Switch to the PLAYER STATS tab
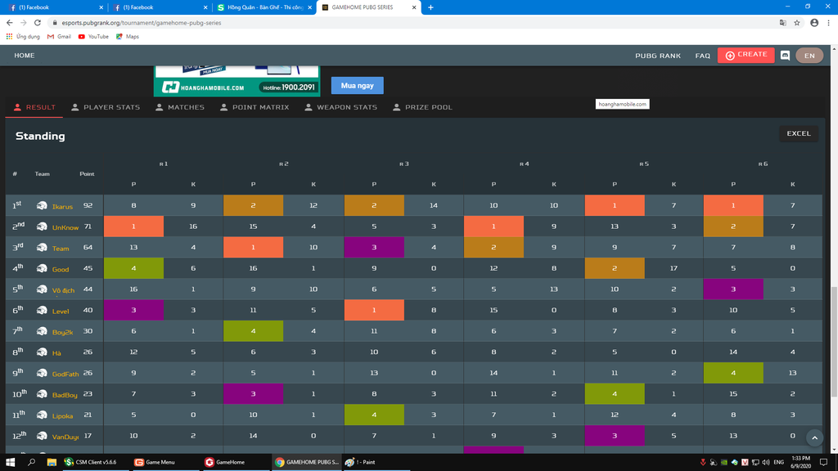 pyautogui.click(x=106, y=107)
